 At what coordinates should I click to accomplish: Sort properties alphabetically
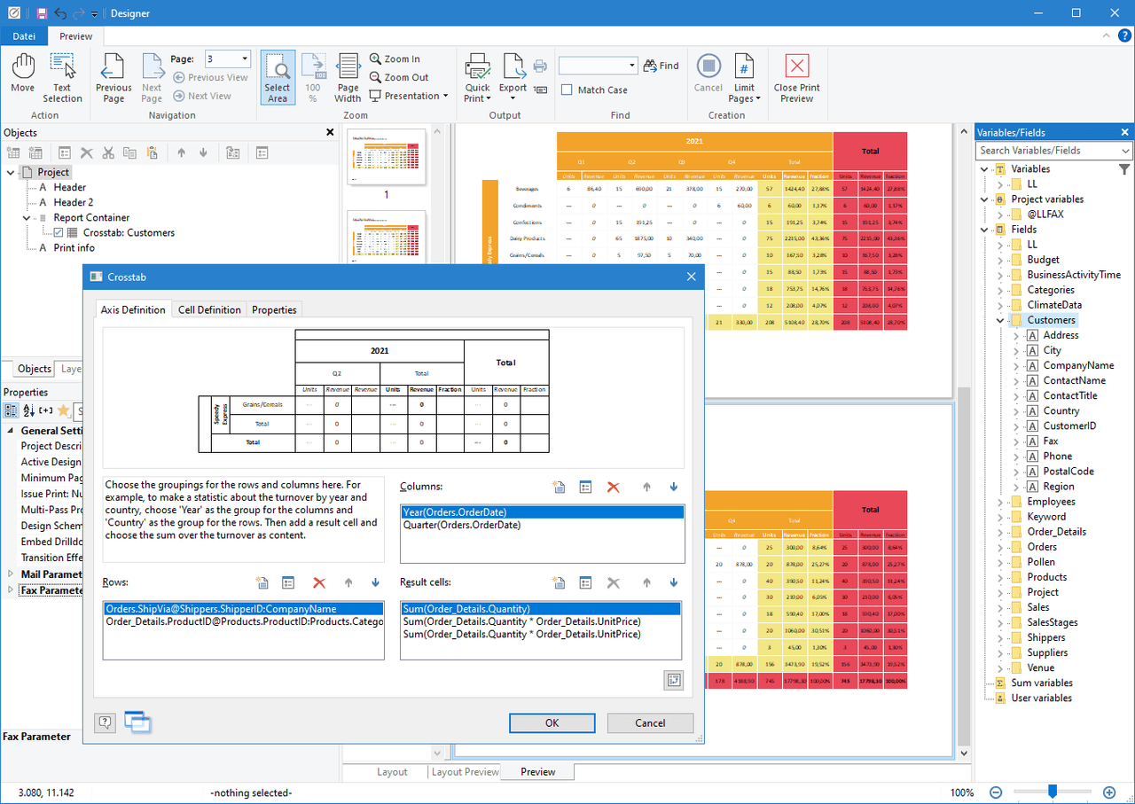[x=27, y=410]
